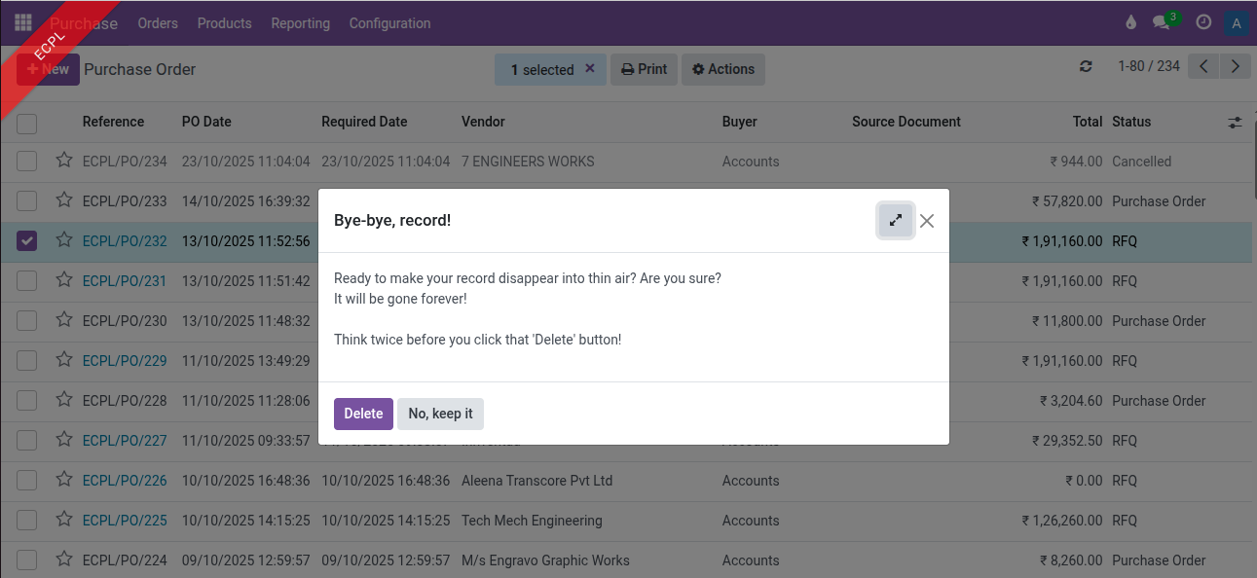The image size is (1257, 578).
Task: Open the conversations chat icon
Action: click(1161, 22)
